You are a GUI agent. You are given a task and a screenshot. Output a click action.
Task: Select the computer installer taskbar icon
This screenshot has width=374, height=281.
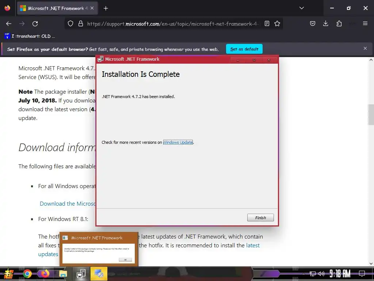point(81,274)
